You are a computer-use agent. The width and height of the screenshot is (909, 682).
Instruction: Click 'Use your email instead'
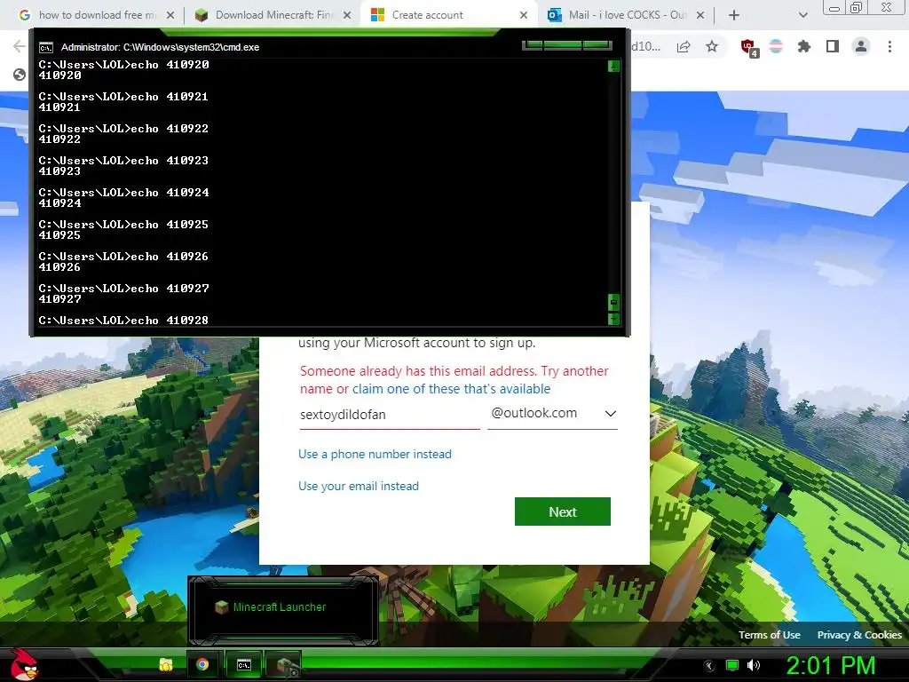tap(359, 486)
